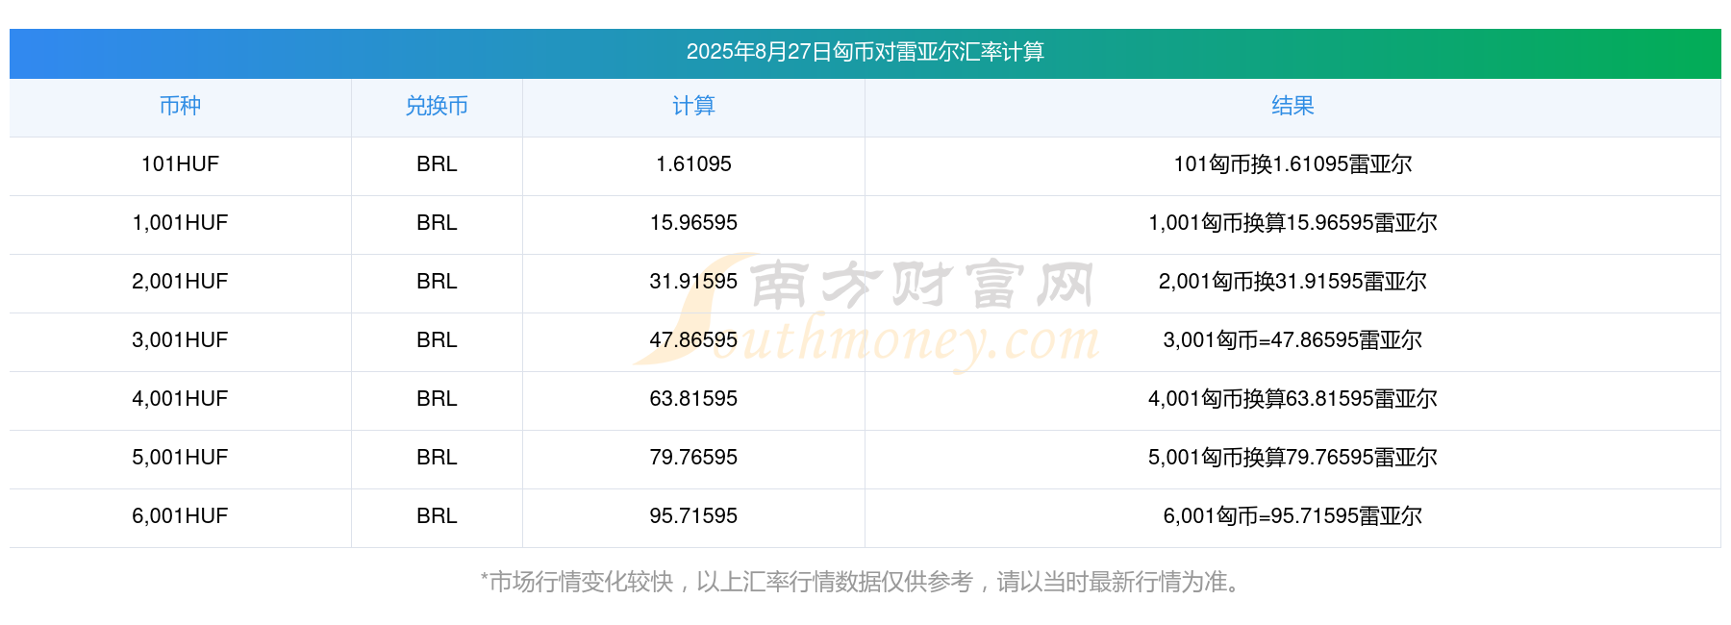
Task: Click the calculated value 63.81595
Action: (693, 399)
